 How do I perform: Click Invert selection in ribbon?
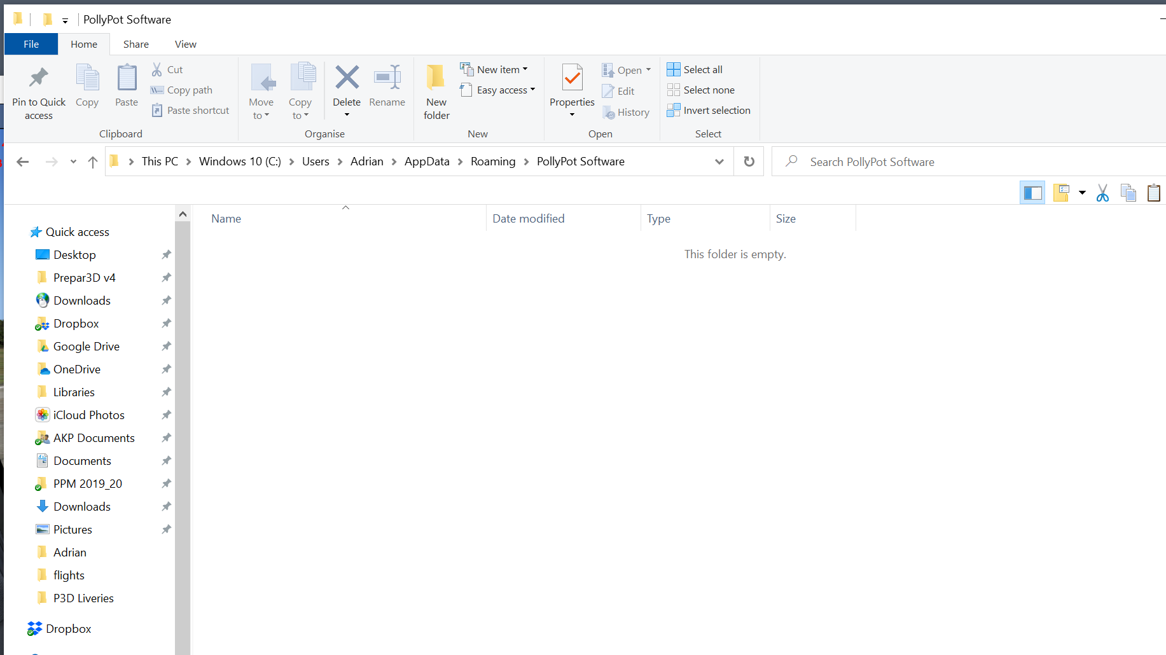click(x=709, y=111)
